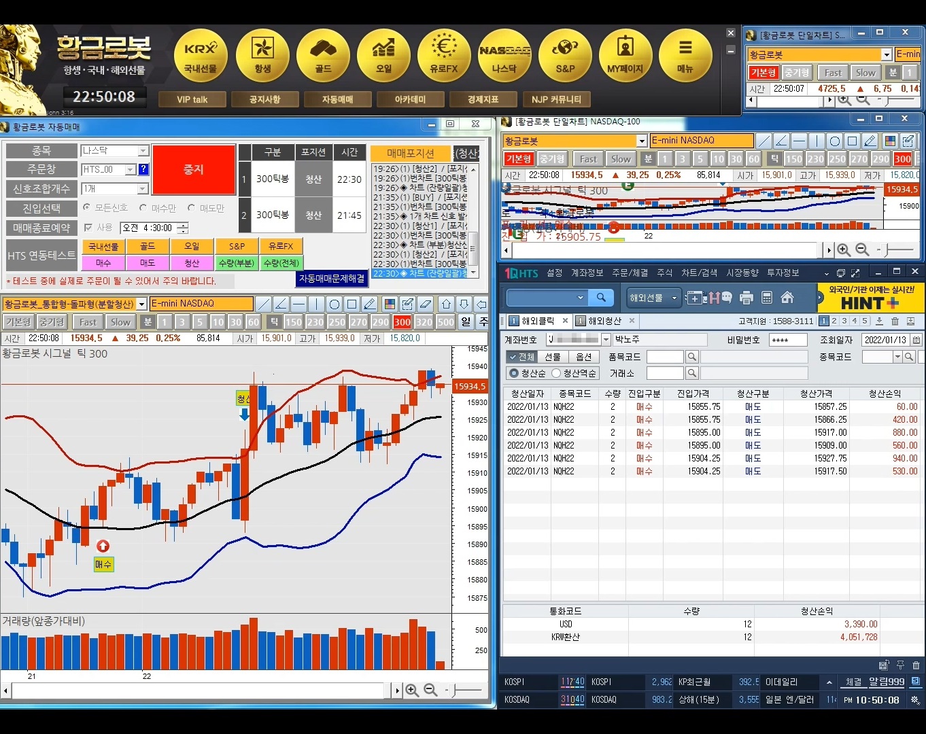Select the vertical line tool in main chart
926x734 pixels.
(316, 304)
